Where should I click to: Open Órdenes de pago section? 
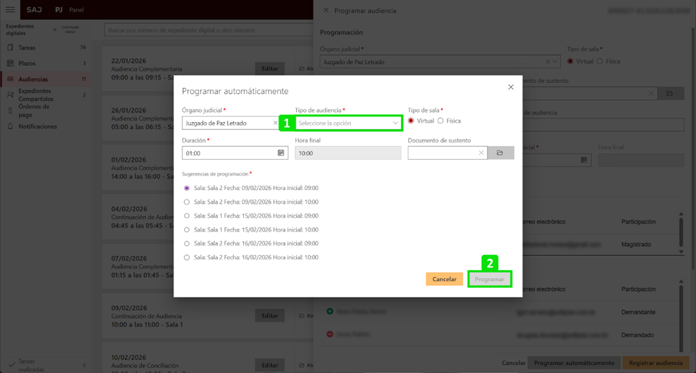tap(34, 110)
